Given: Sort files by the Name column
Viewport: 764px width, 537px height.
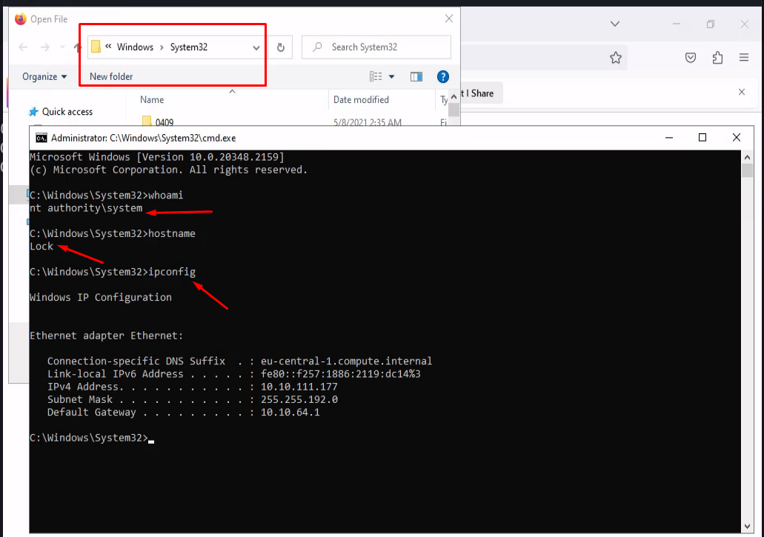Looking at the screenshot, I should [152, 100].
